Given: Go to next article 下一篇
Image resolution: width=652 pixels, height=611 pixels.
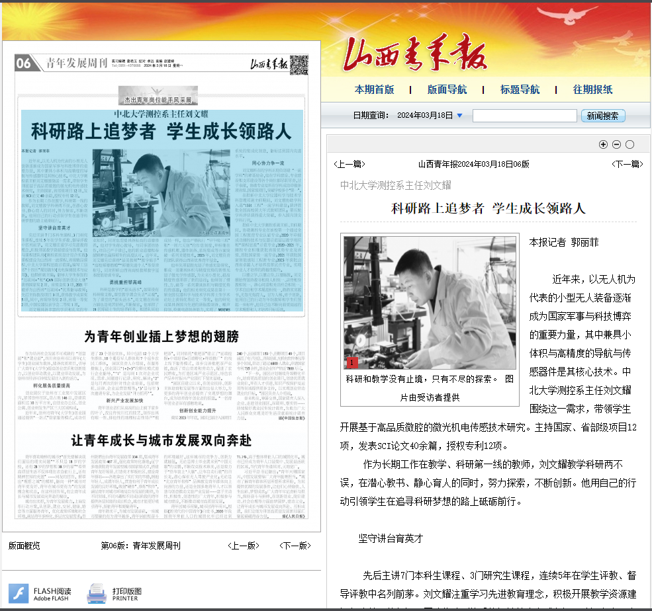Looking at the screenshot, I should pos(626,164).
